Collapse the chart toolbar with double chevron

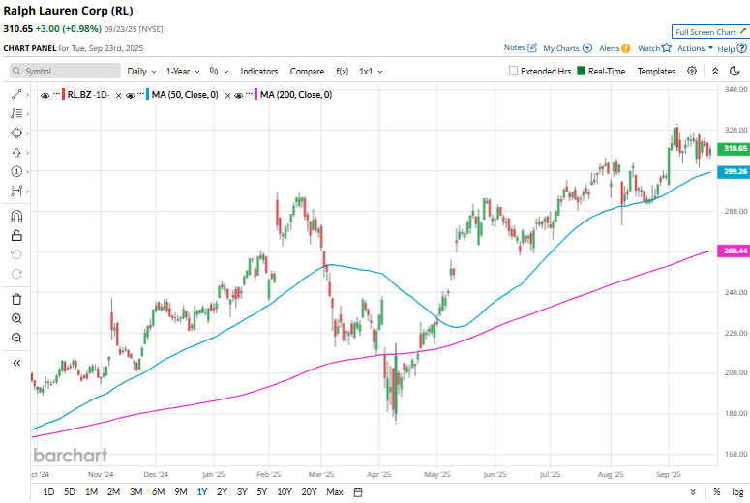715,71
